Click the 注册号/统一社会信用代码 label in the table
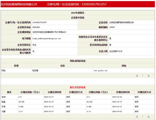 pos(18,23)
